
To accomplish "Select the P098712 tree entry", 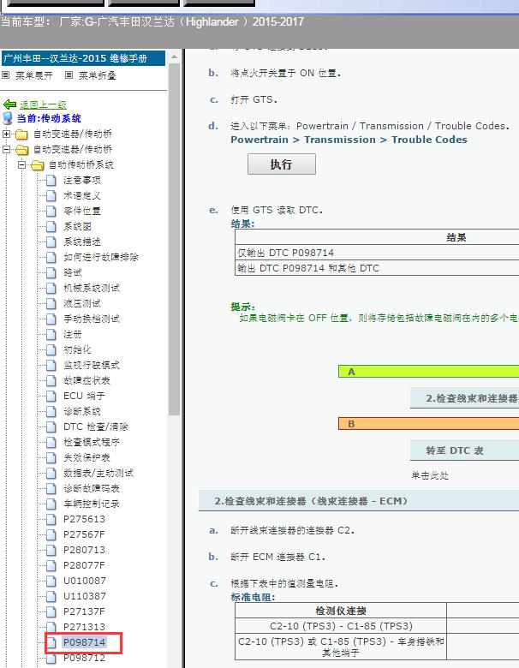I will [85, 658].
